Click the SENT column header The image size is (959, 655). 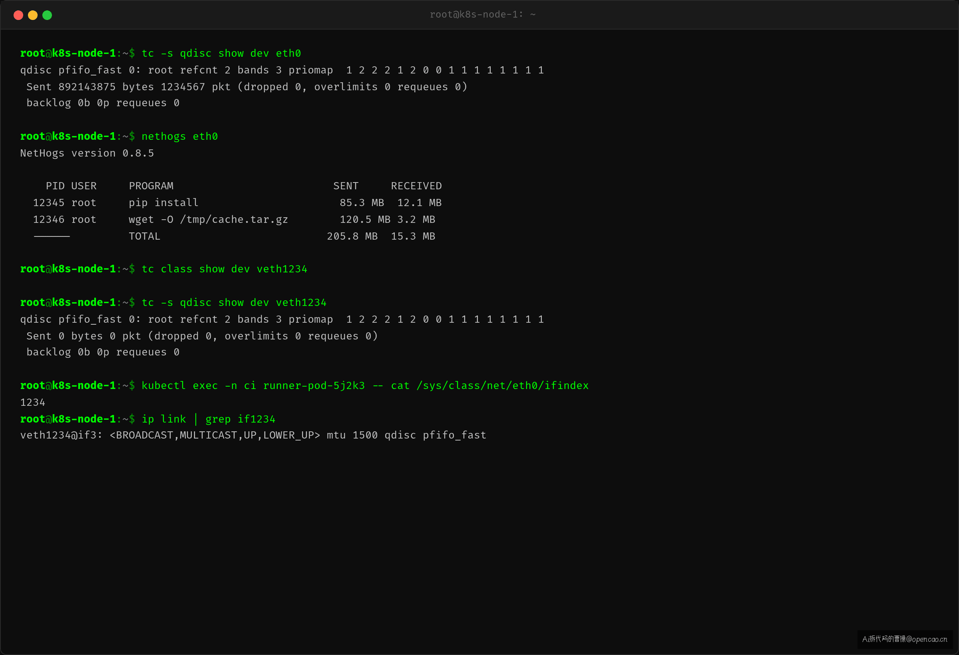click(x=346, y=186)
